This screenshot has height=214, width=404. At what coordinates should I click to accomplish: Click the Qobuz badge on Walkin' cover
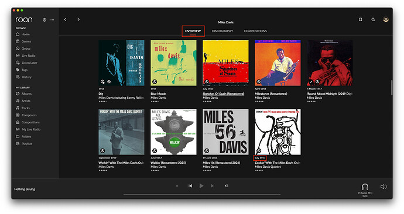[x=155, y=151]
